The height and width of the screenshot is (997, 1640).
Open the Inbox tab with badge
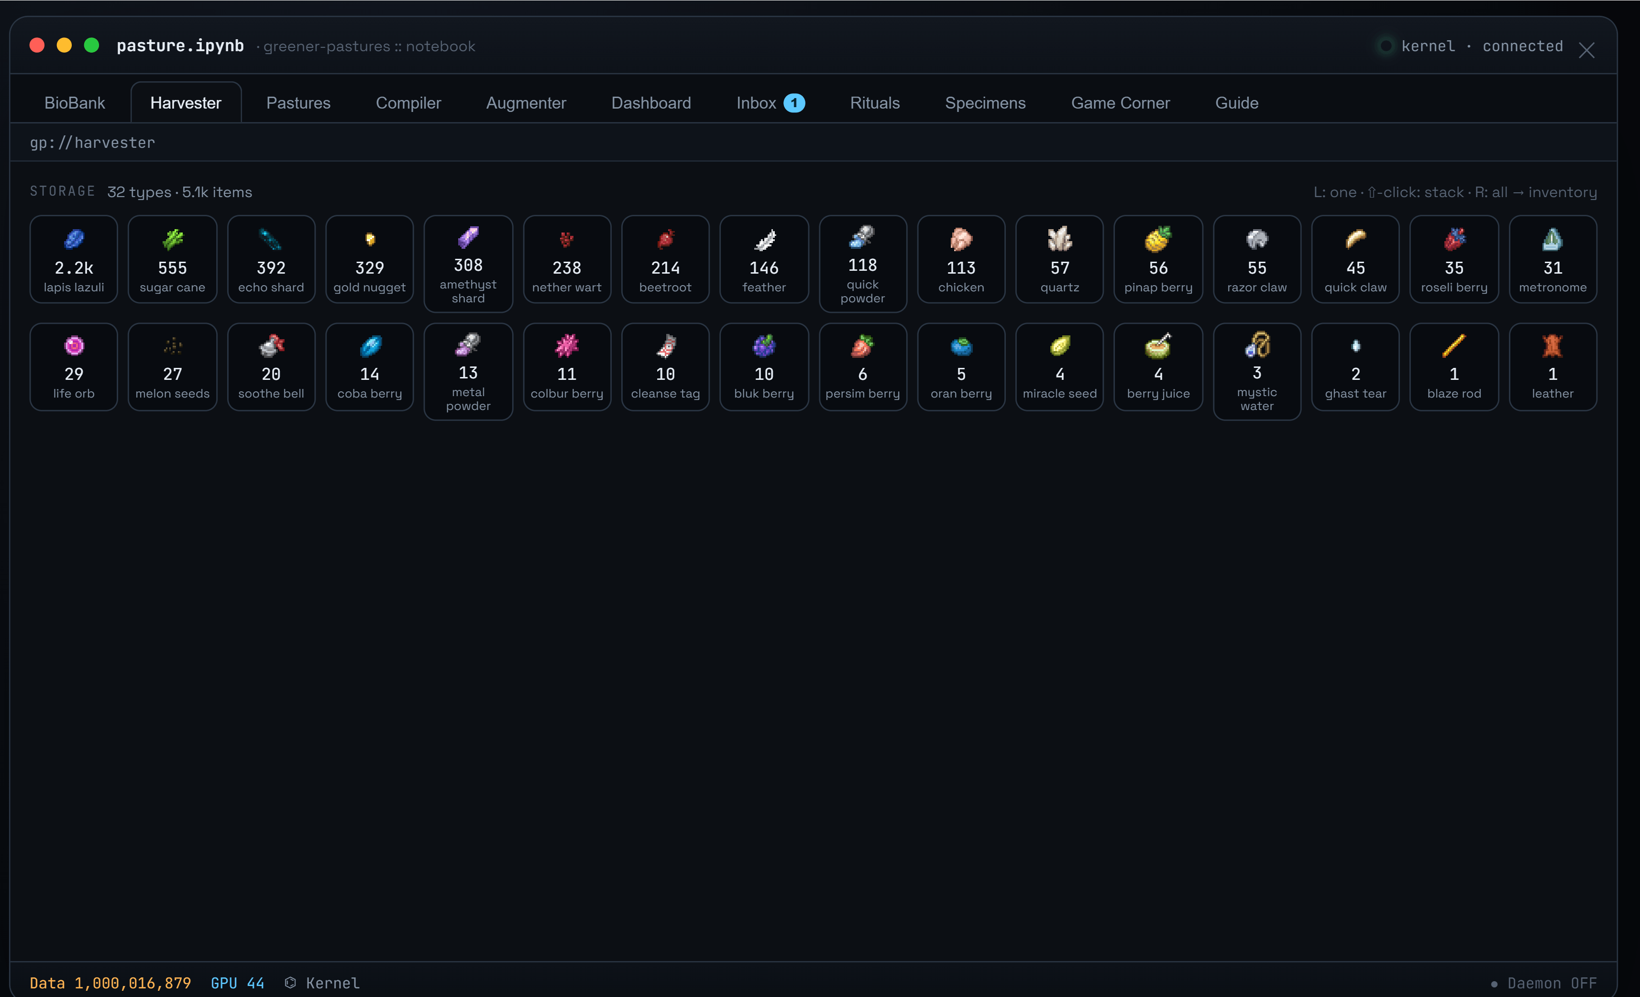click(770, 102)
